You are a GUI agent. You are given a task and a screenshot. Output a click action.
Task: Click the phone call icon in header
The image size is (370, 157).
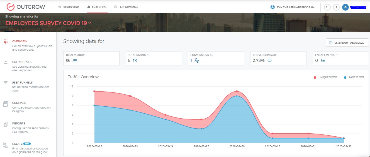pyautogui.click(x=327, y=7)
